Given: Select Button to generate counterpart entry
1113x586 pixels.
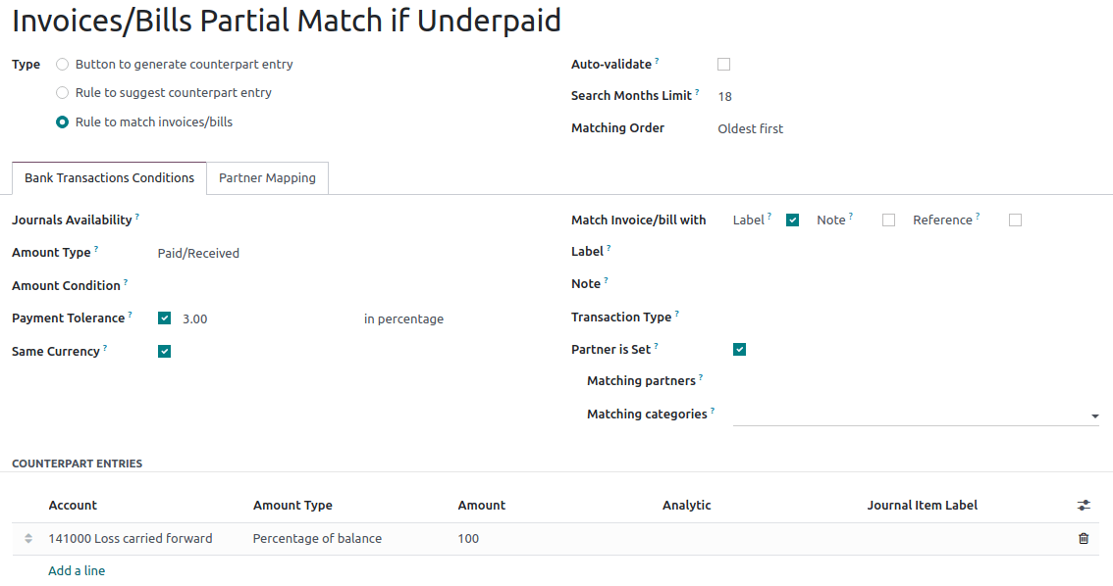Looking at the screenshot, I should [63, 65].
